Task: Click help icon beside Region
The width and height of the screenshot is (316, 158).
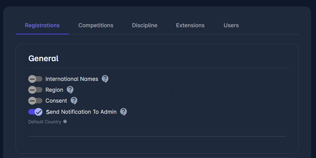Action: [x=70, y=90]
